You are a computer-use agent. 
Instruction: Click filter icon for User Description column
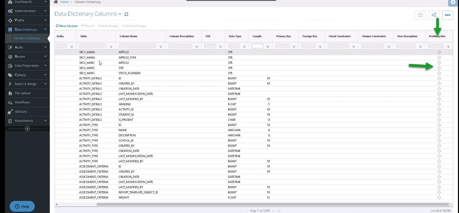coord(420,47)
